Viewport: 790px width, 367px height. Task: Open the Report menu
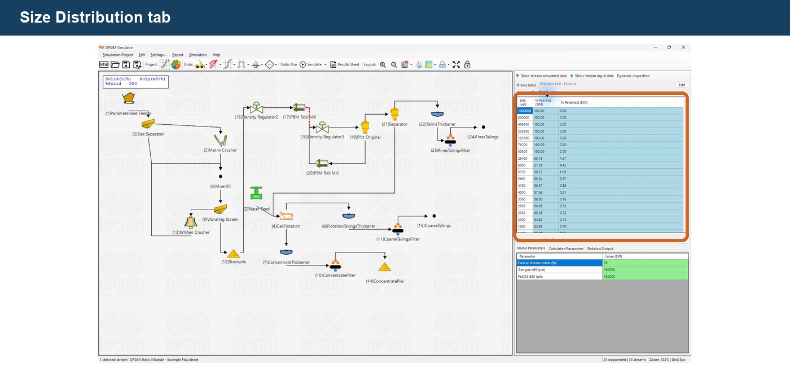tap(178, 55)
